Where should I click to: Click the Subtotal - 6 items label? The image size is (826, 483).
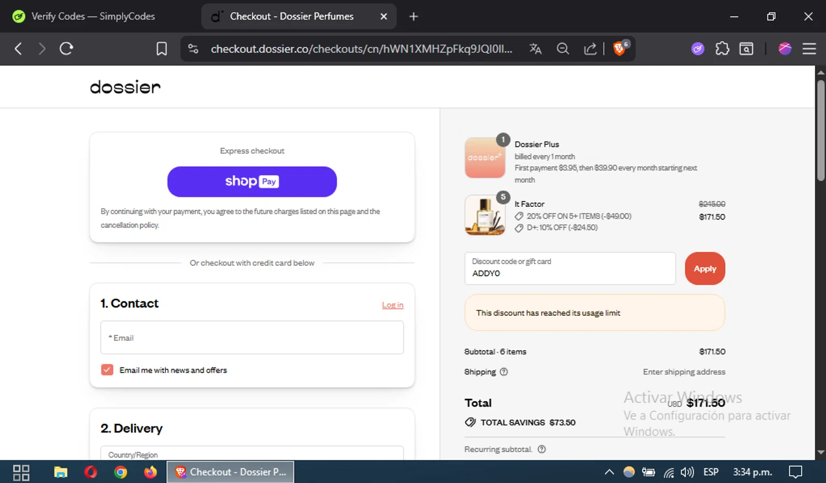(x=495, y=352)
